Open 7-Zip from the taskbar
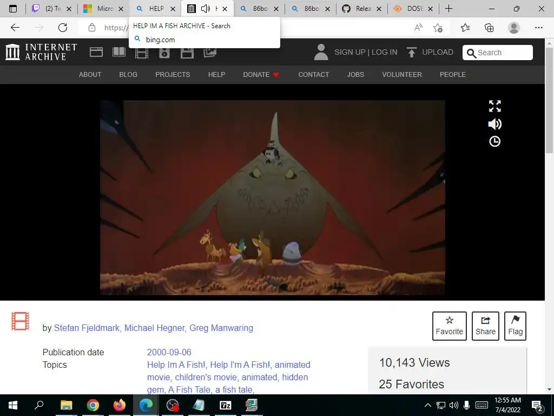Image resolution: width=554 pixels, height=416 pixels. click(x=225, y=405)
